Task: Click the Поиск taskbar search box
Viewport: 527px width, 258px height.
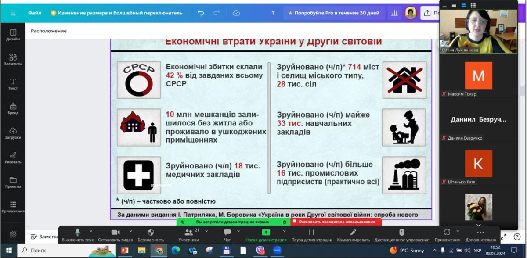Action: tap(54, 251)
